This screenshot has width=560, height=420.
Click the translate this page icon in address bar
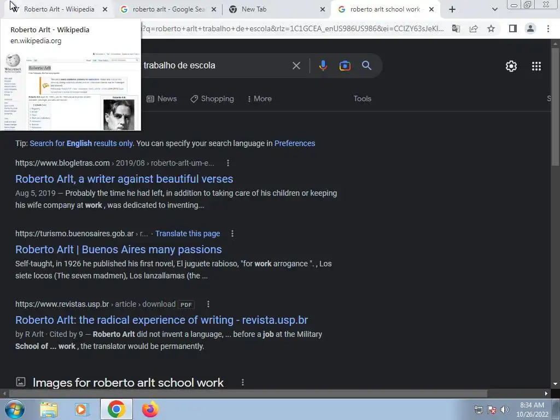click(x=456, y=28)
